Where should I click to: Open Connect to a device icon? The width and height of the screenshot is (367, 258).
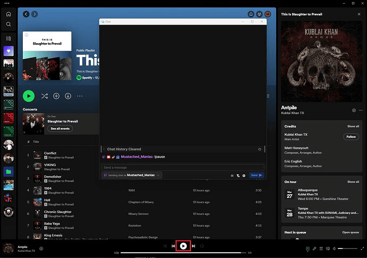[x=328, y=248]
